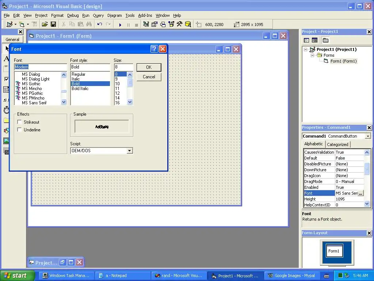The width and height of the screenshot is (374, 281).
Task: Click the Open Project folder icon
Action: pyautogui.click(x=45, y=24)
